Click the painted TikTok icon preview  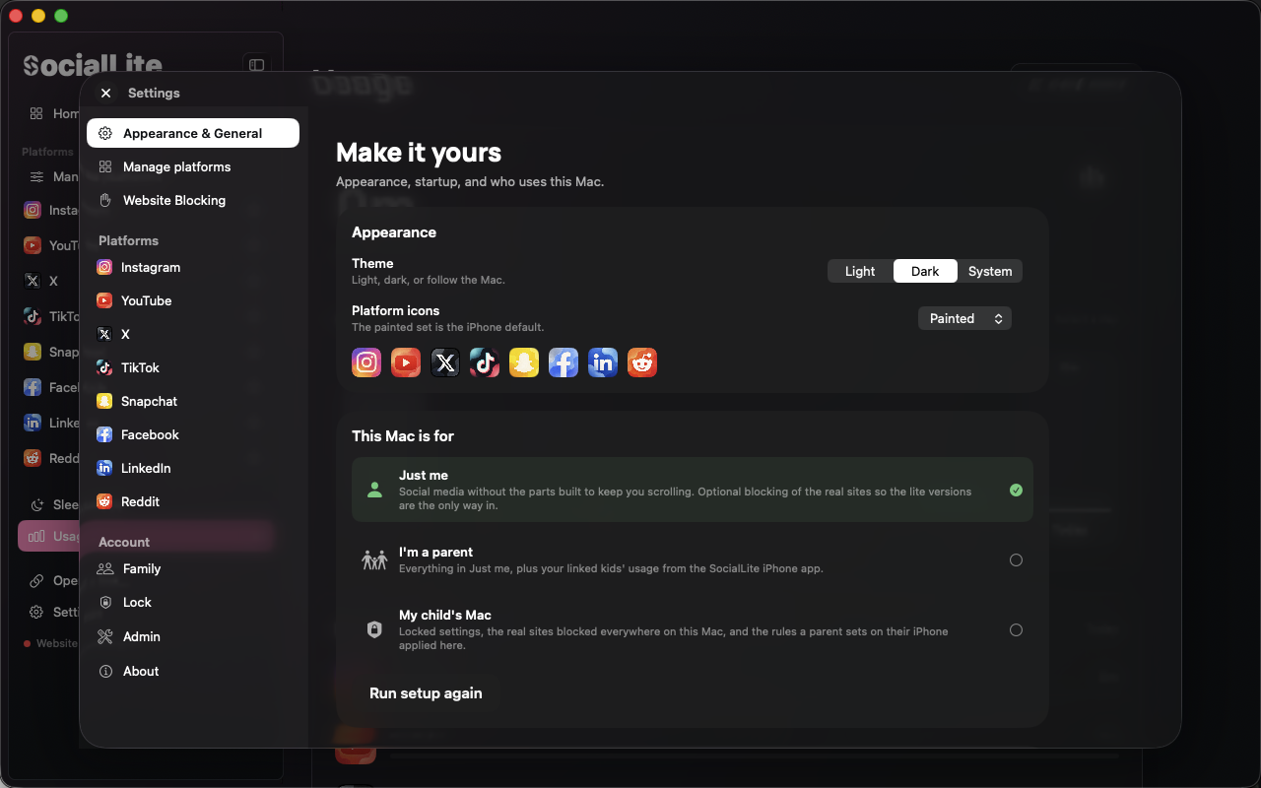point(485,362)
